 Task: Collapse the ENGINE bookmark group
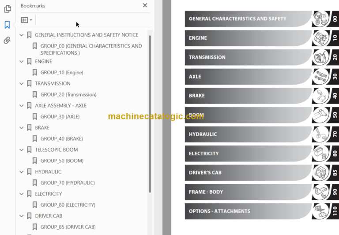point(21,62)
